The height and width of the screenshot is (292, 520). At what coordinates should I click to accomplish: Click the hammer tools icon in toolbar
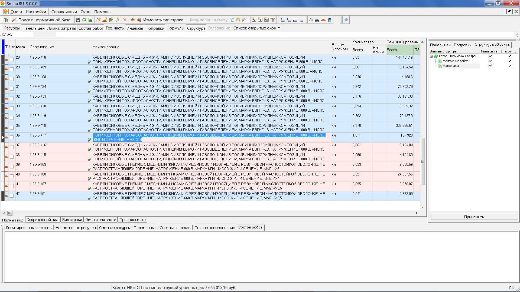(311, 20)
